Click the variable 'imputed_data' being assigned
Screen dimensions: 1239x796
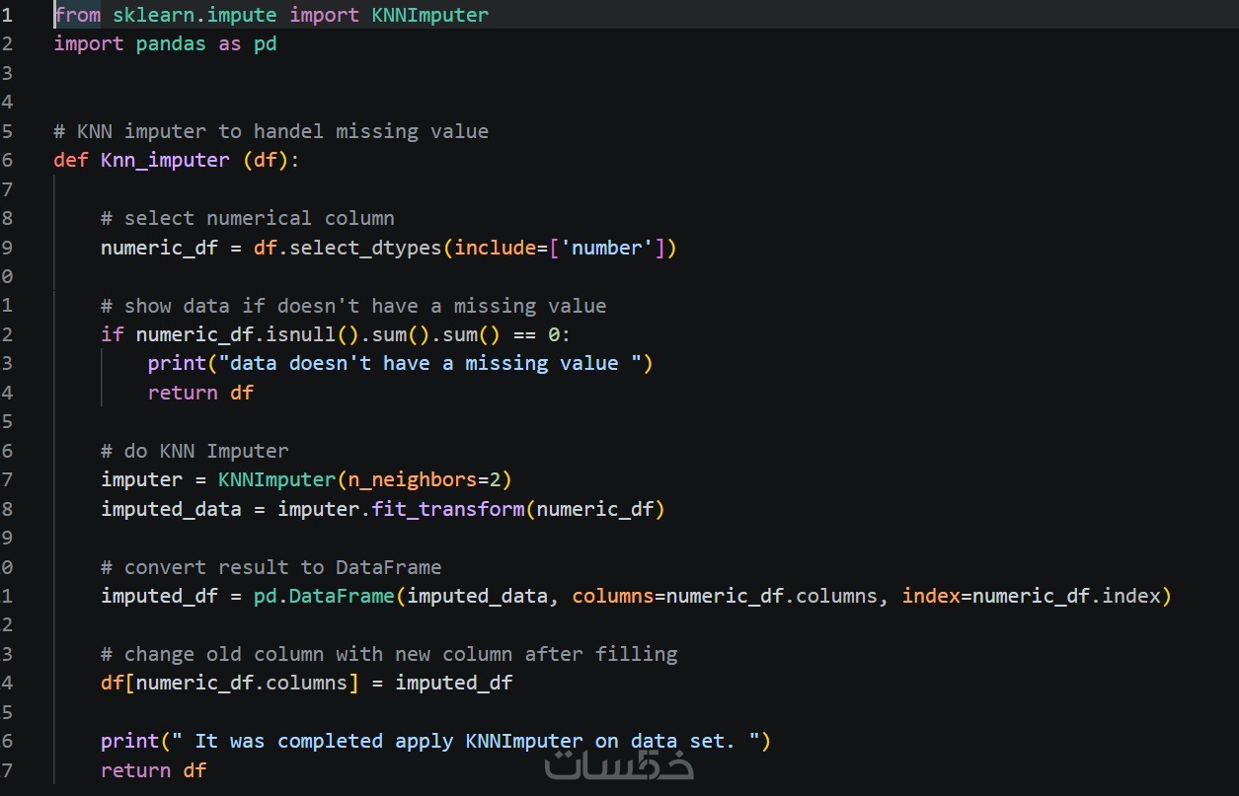[x=171, y=509]
